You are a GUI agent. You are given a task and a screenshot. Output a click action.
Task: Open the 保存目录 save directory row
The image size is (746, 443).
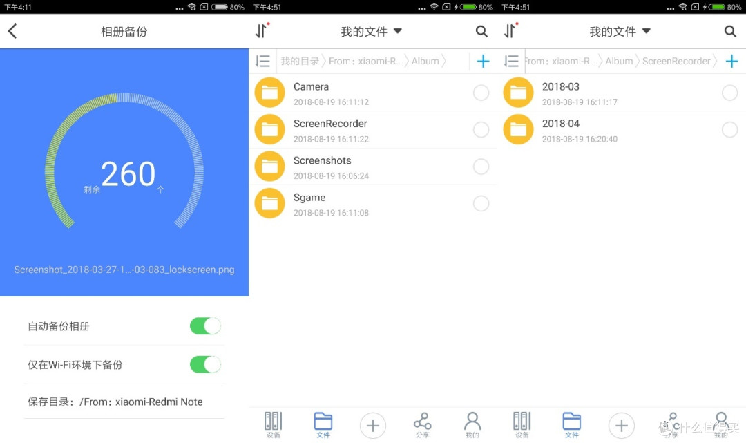click(x=124, y=402)
